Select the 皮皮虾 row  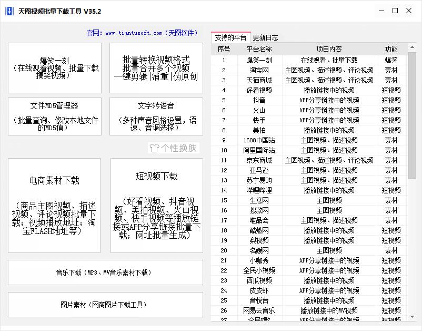pos(309,290)
